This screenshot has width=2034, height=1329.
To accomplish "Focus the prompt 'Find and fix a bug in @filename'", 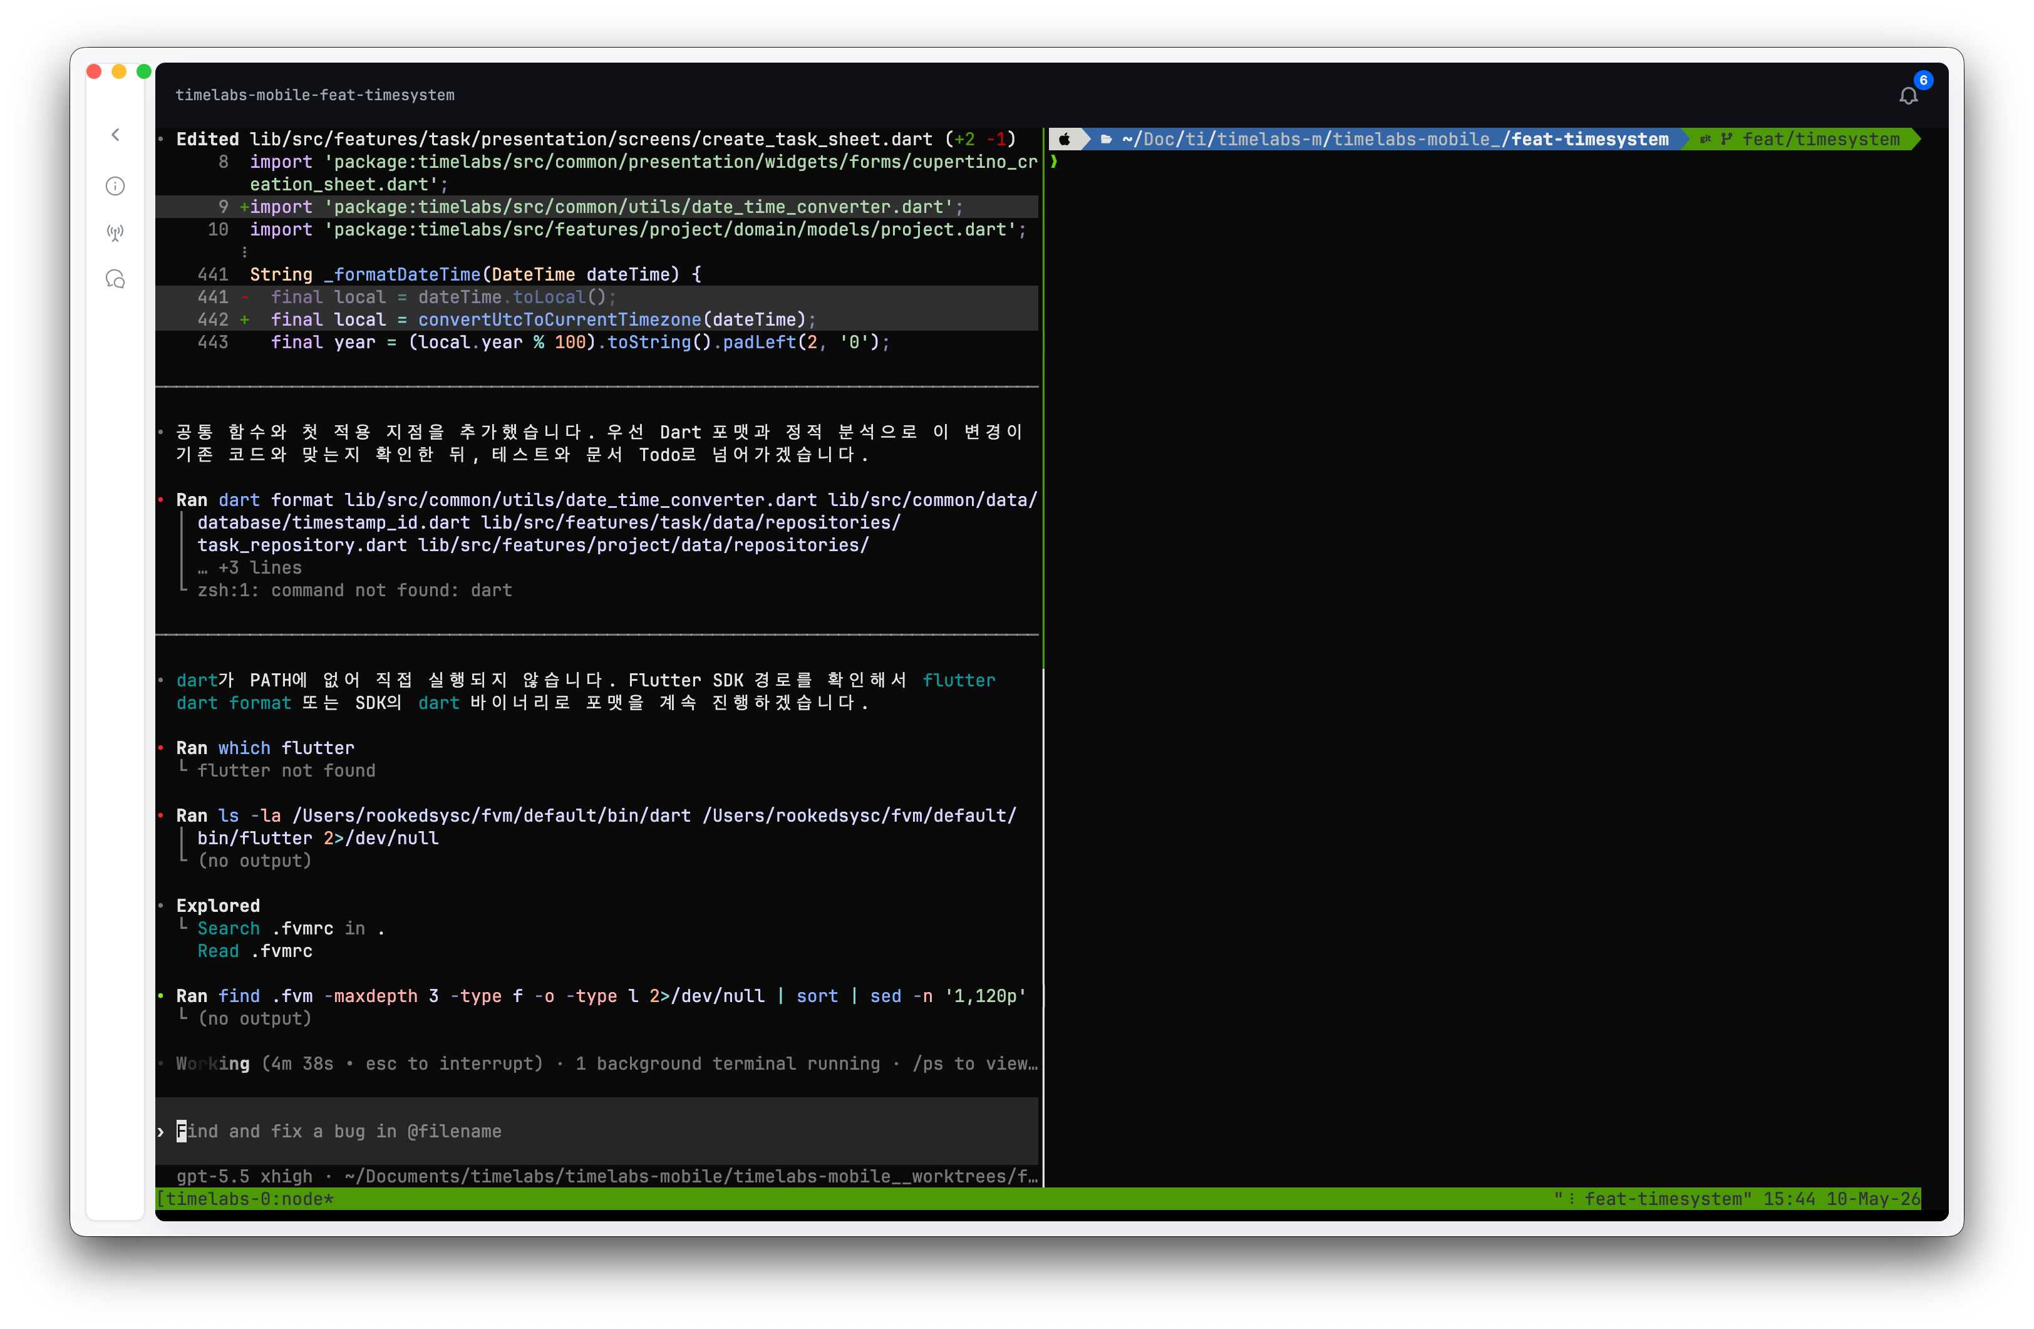I will (597, 1130).
